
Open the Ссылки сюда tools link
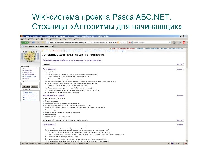28,92
